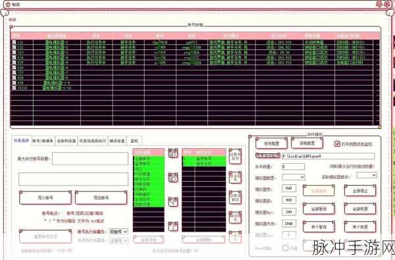This screenshot has height=260, width=395.
Task: Open the 监控 tab
Action: point(134,141)
